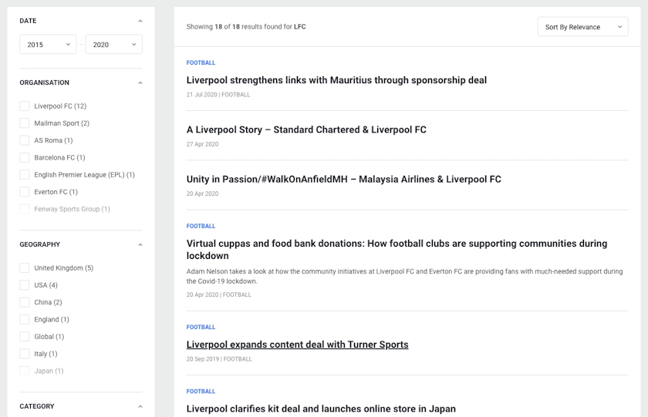Select the Barcelona FC checkbox
This screenshot has width=648, height=417.
coord(25,157)
